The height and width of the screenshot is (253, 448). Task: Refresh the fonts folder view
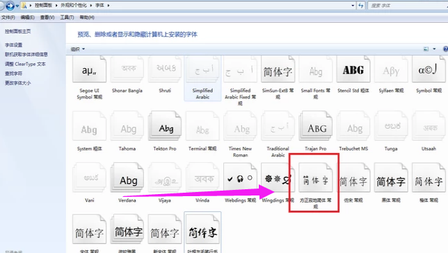pyautogui.click(x=361, y=6)
